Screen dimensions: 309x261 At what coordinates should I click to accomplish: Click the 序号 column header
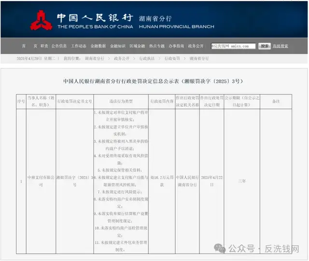21,101
